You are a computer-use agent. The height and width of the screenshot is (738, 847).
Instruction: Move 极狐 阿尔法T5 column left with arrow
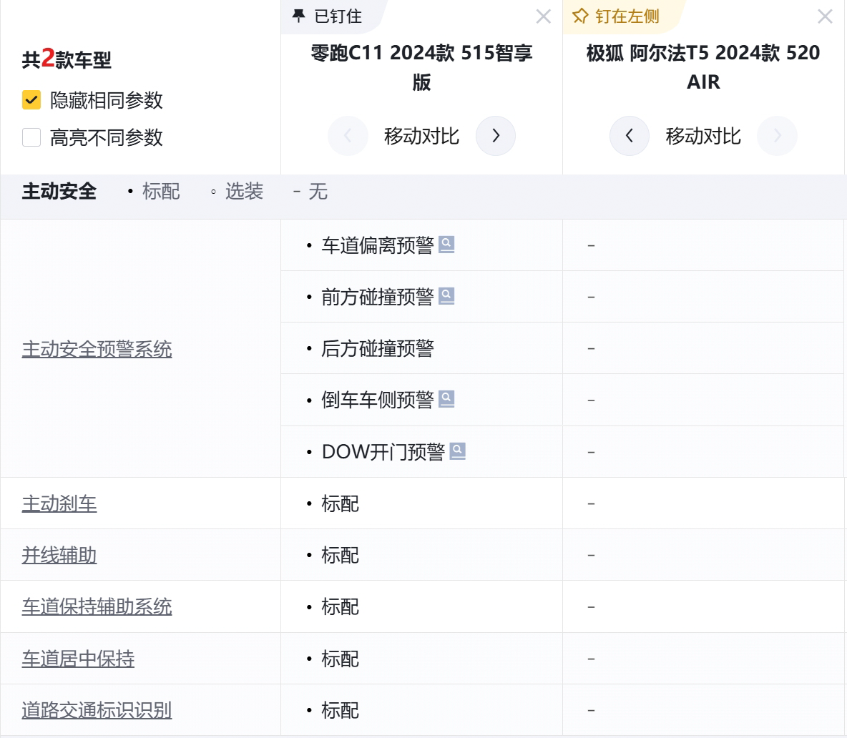[630, 135]
